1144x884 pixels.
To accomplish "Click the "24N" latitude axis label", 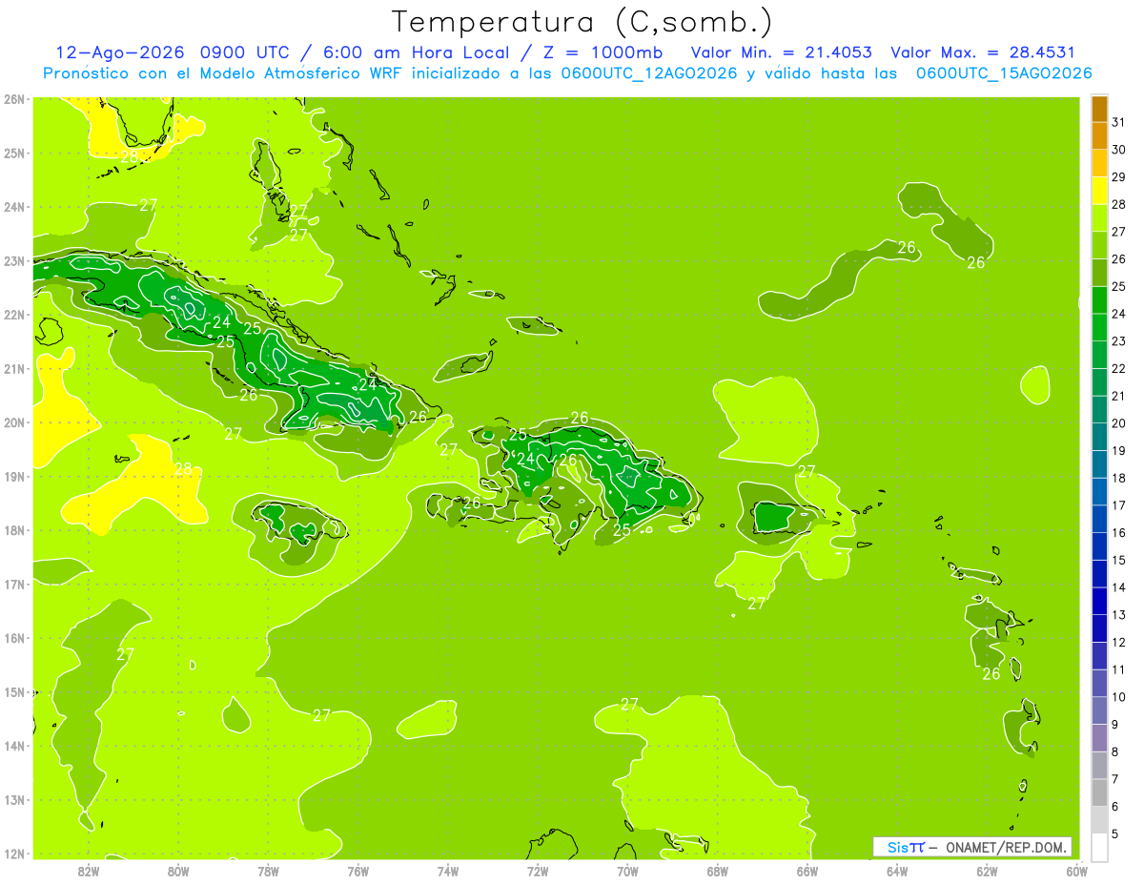I will 13,207.
